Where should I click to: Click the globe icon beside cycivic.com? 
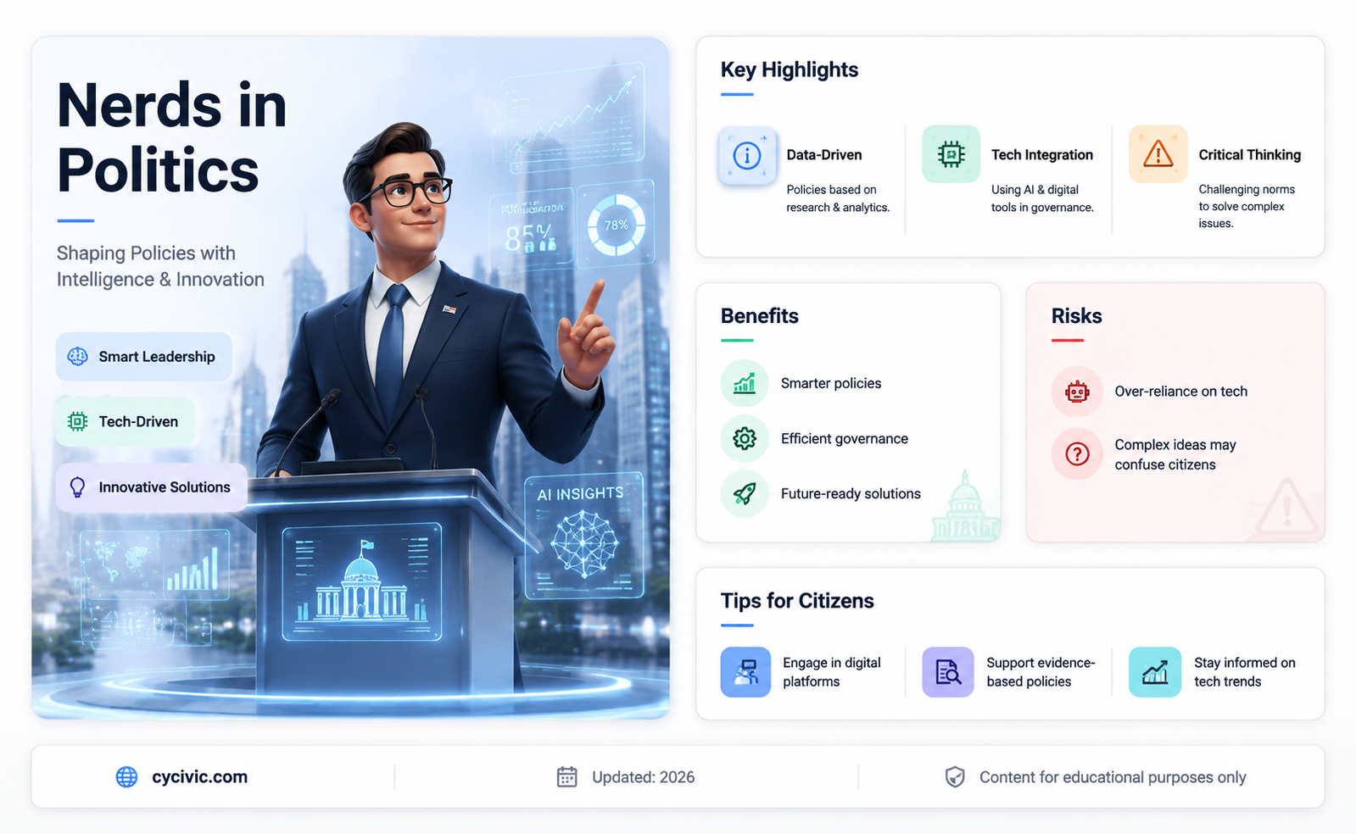126,777
